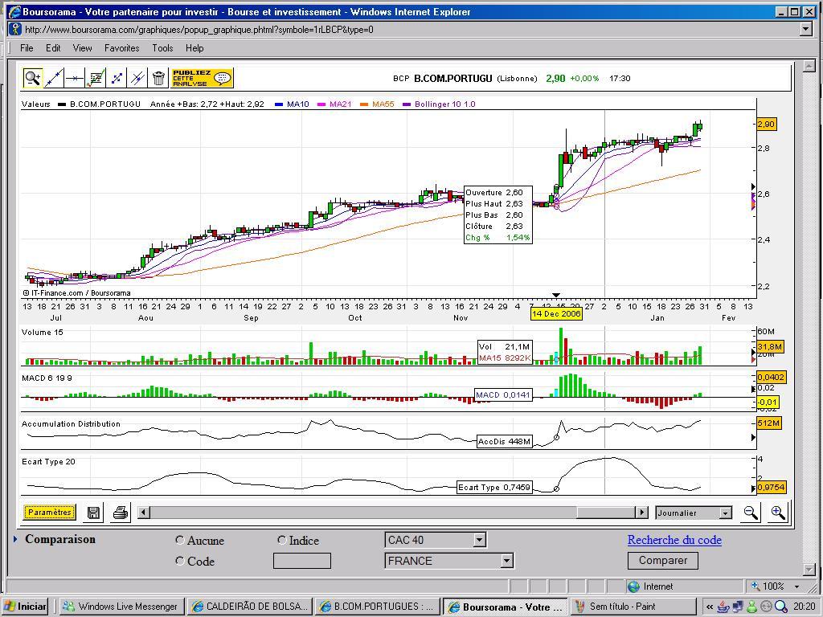The width and height of the screenshot is (823, 617).
Task: Select the trend line drawing tool
Action: click(x=54, y=78)
